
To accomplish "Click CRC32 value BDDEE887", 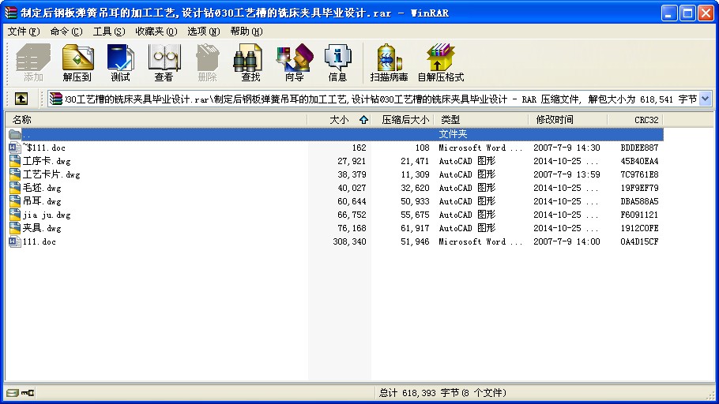I will pos(639,148).
